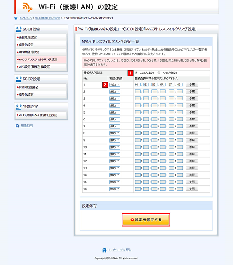Image resolution: width=233 pixels, height=265 pixels.
Task: Click the 参照 button in row 10
Action: 192,147
